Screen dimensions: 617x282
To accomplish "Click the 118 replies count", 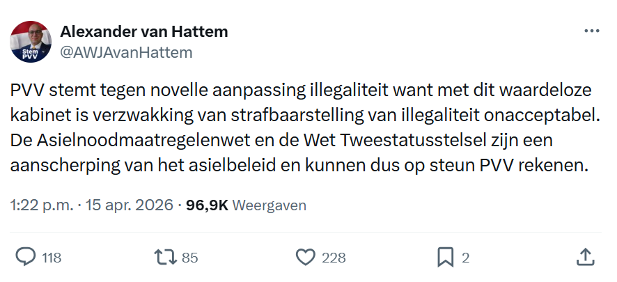I will [x=52, y=258].
